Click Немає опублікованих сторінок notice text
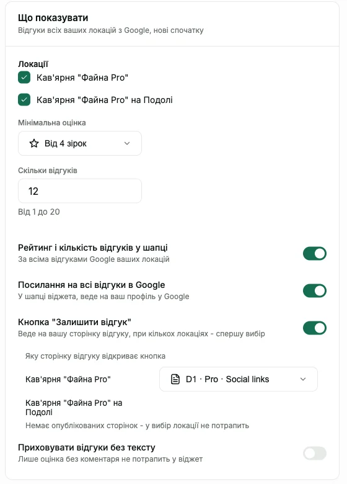Image resolution: width=347 pixels, height=484 pixels. [x=137, y=425]
